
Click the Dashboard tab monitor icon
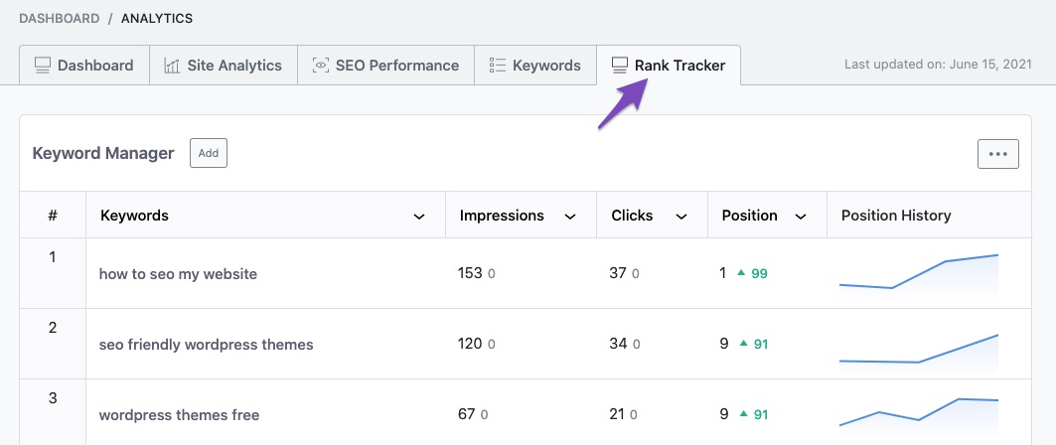point(43,66)
